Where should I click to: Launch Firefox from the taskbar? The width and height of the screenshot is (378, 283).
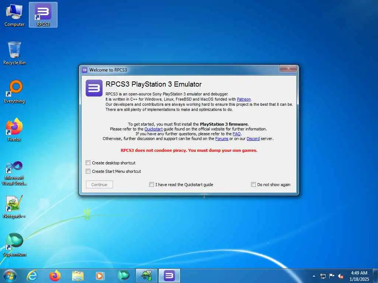(55, 276)
